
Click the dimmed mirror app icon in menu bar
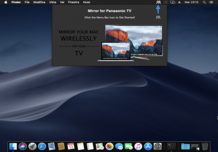pyautogui.click(x=165, y=2)
